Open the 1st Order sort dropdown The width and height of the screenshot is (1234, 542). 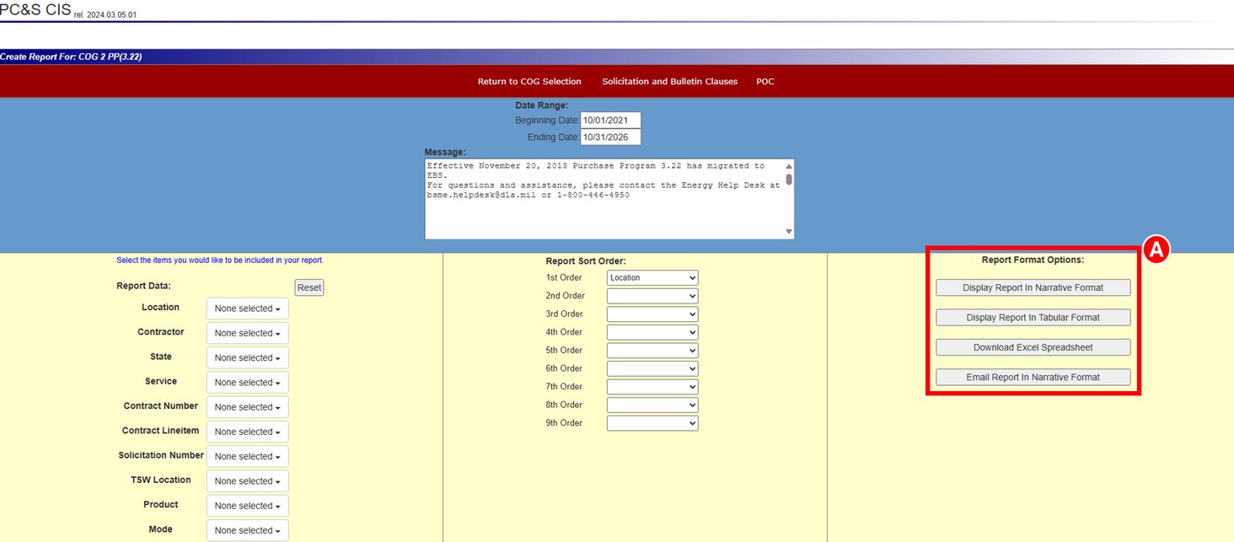pos(652,277)
